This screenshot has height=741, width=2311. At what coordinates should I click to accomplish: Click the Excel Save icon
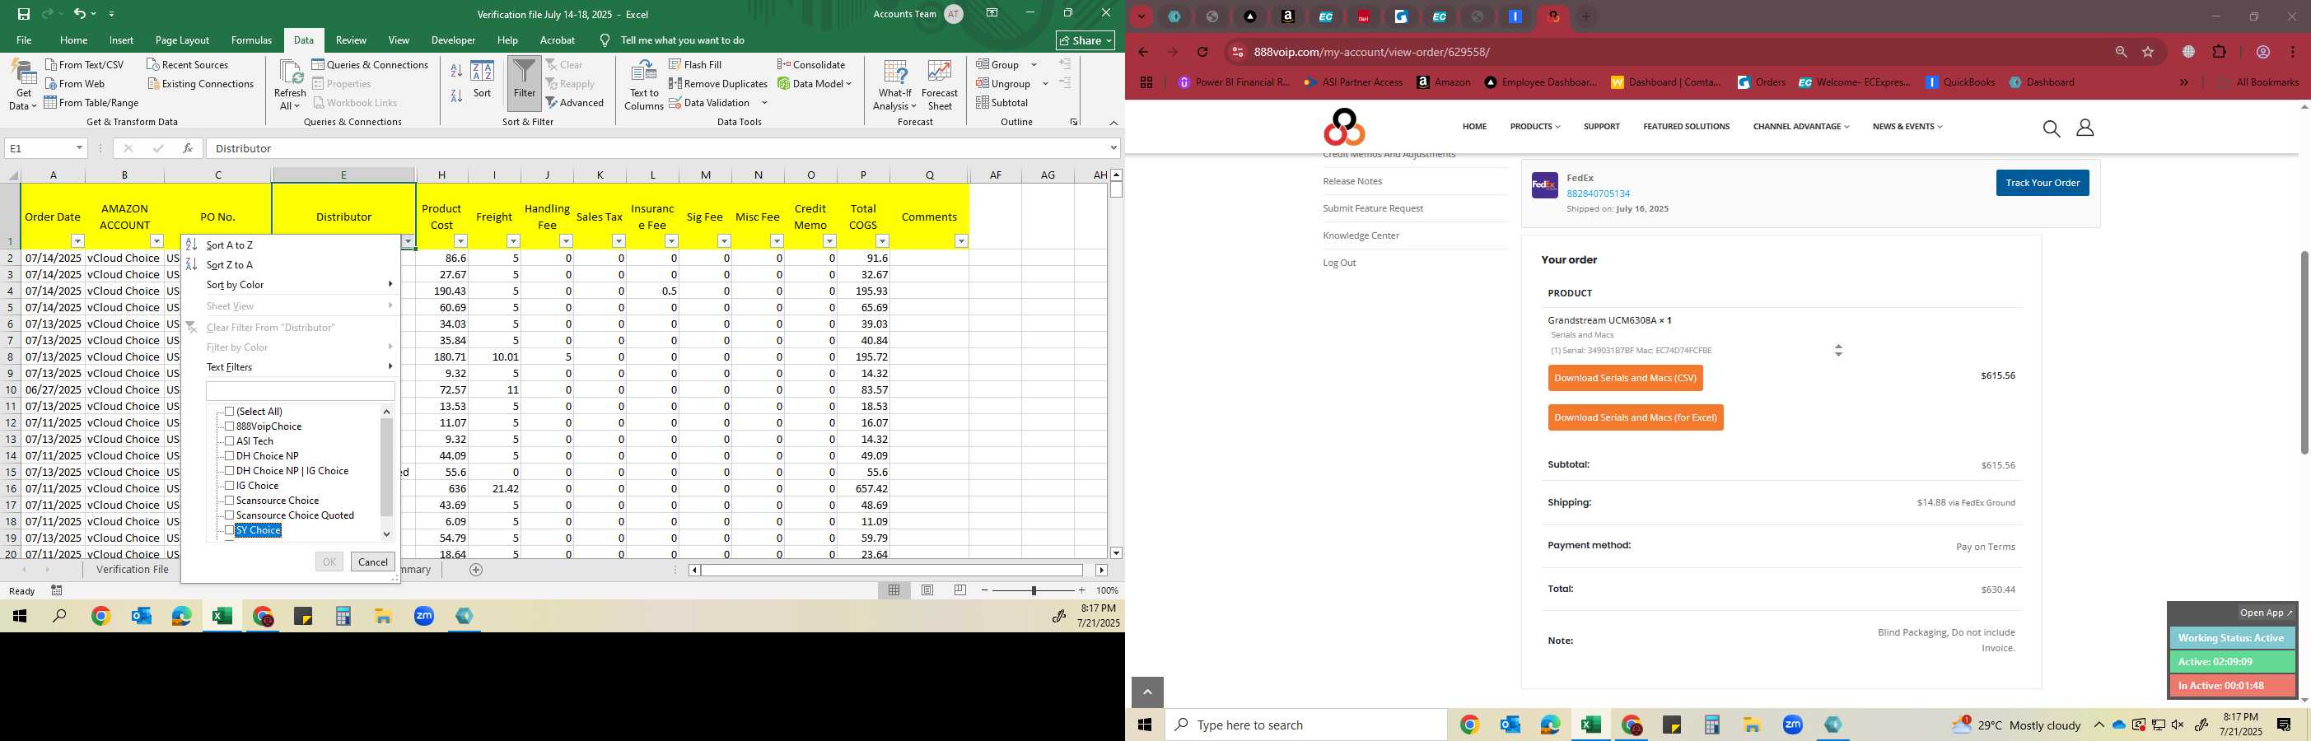(x=23, y=13)
